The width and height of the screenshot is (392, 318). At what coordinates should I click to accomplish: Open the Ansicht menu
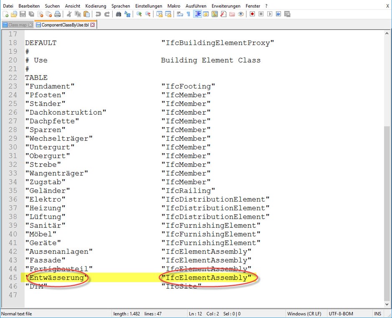click(x=73, y=6)
